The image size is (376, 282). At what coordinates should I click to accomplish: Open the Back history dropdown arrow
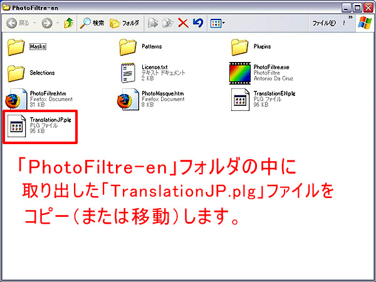coord(34,23)
